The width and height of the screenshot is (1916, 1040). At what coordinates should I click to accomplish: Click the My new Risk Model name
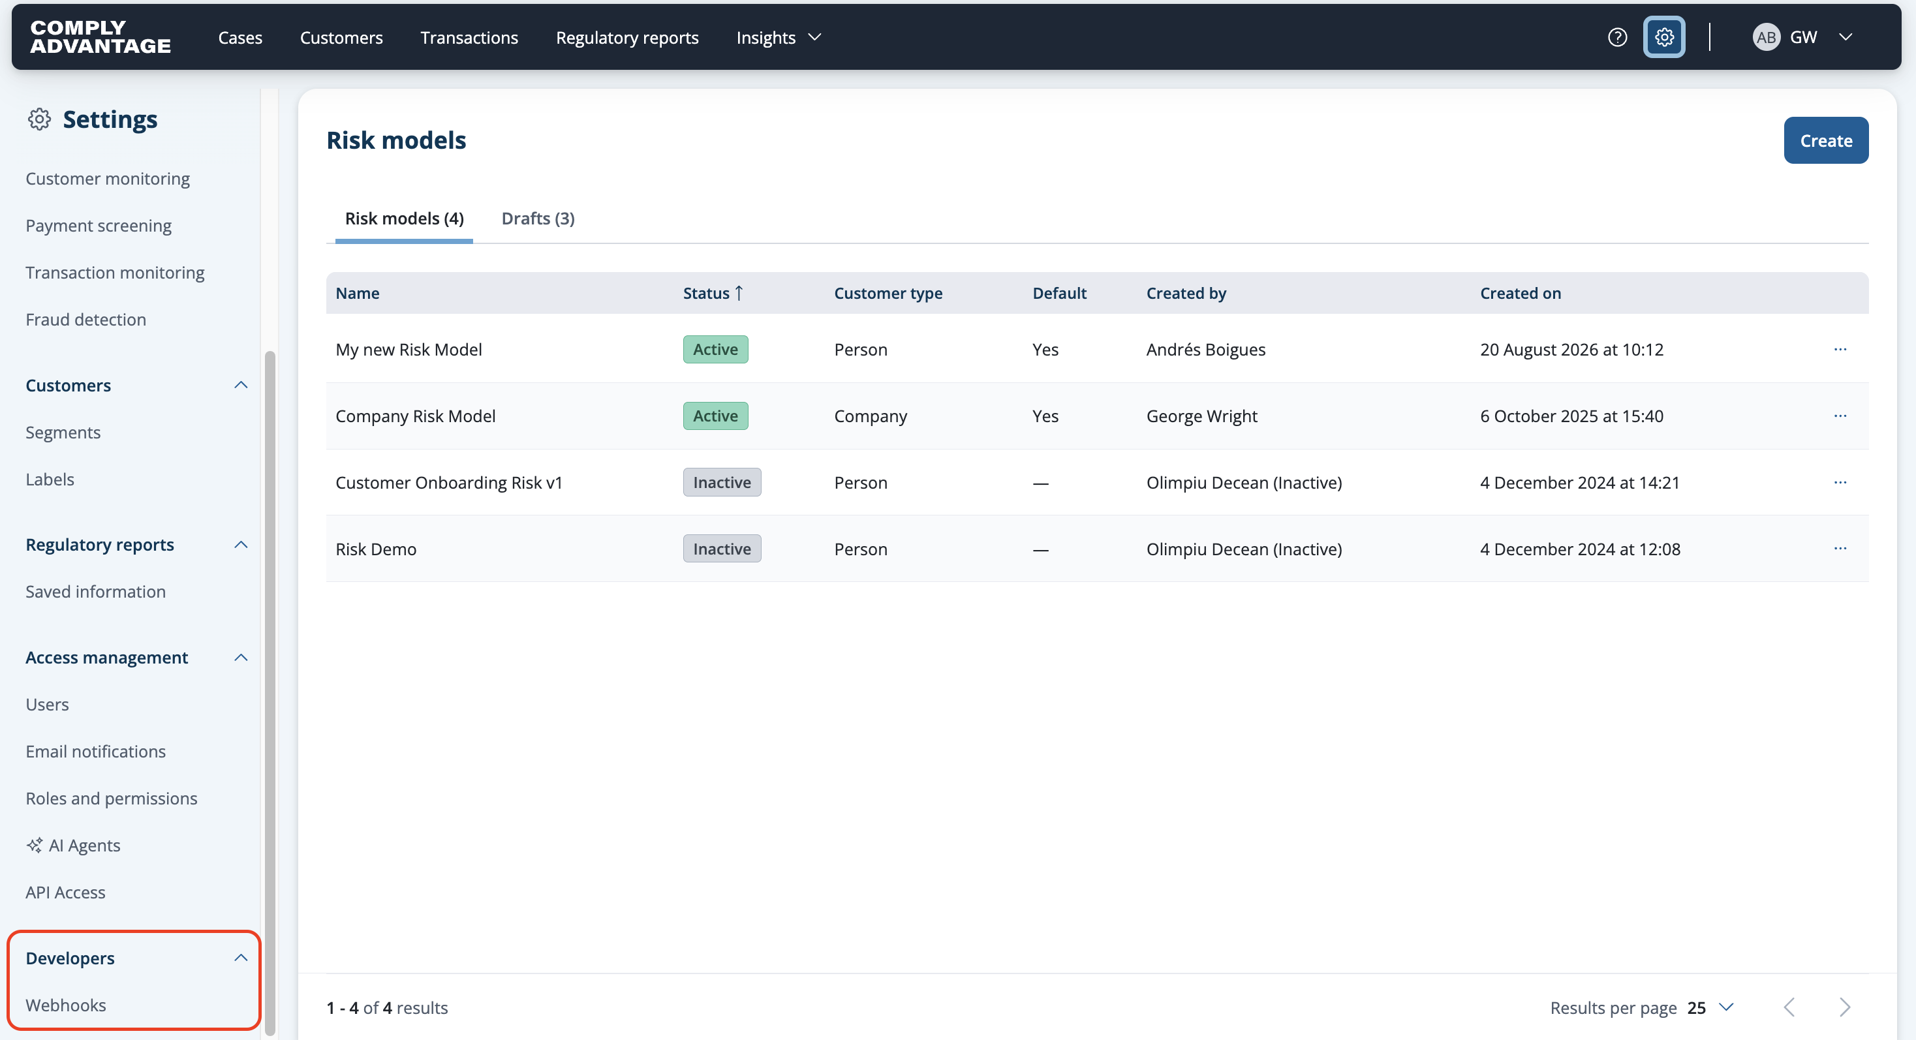coord(409,350)
